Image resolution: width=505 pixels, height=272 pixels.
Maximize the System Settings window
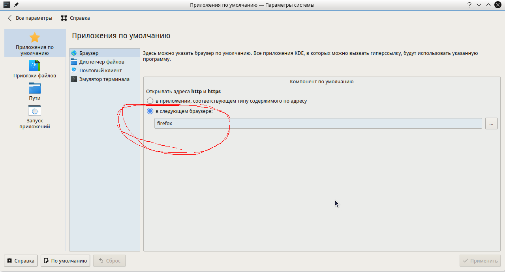488,5
